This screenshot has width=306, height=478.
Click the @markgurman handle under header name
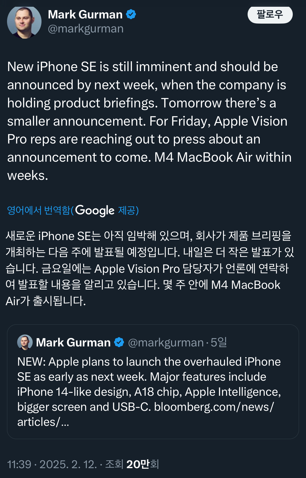(86, 29)
